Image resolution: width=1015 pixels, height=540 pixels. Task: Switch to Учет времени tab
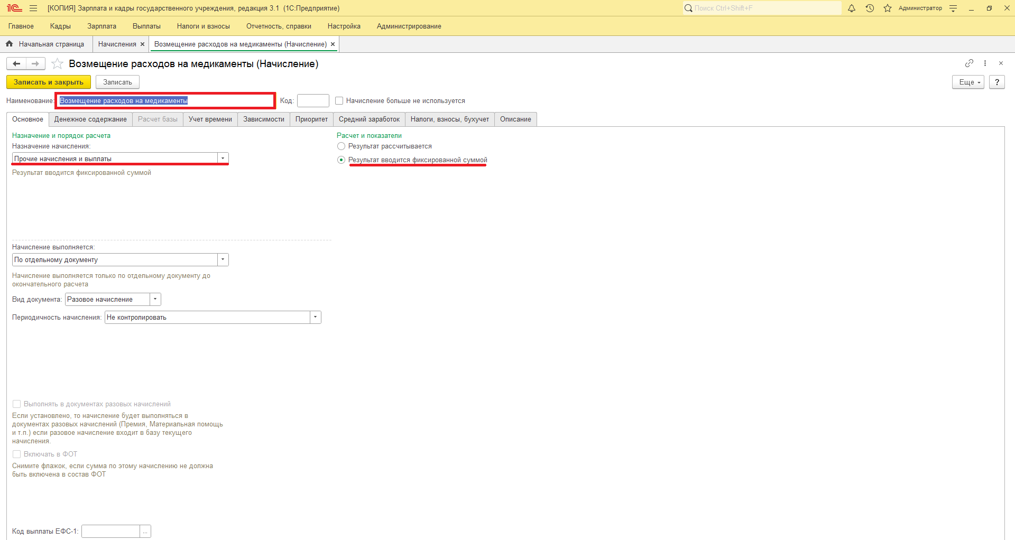(x=210, y=119)
